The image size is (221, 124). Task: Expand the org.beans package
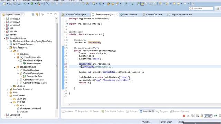click(x=15, y=54)
